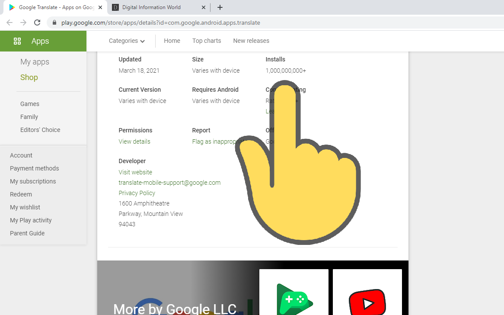
Task: Click the Redeem link
Action: (21, 194)
